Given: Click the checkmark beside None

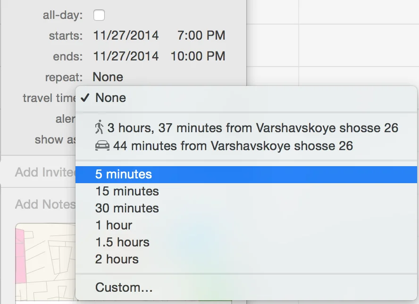Looking at the screenshot, I should 85,98.
